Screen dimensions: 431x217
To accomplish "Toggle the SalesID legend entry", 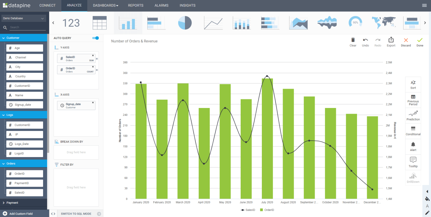I will pos(248,210).
